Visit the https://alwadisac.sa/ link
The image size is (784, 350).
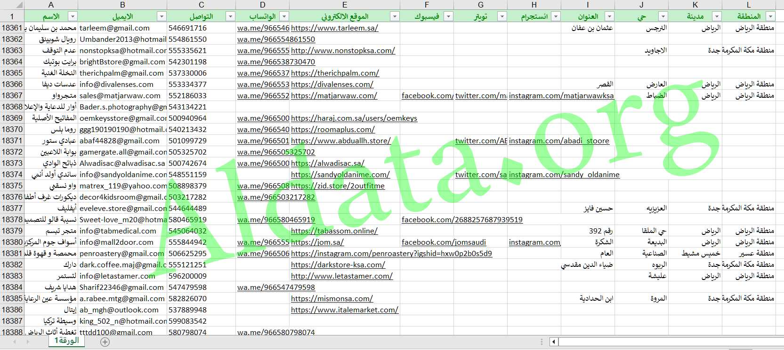coord(328,163)
